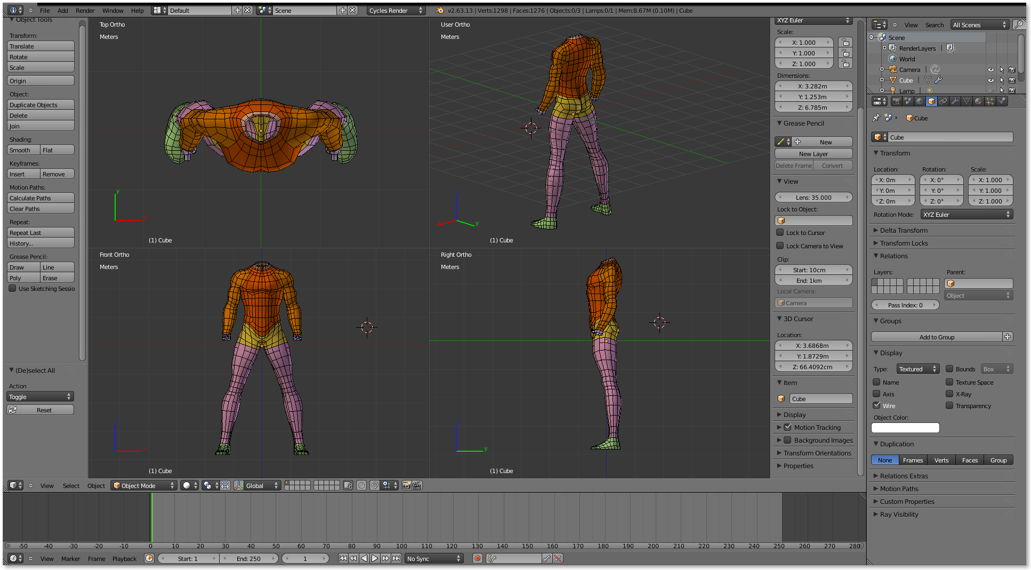
Task: Click the outliner search magnifier icon
Action: (x=1018, y=25)
